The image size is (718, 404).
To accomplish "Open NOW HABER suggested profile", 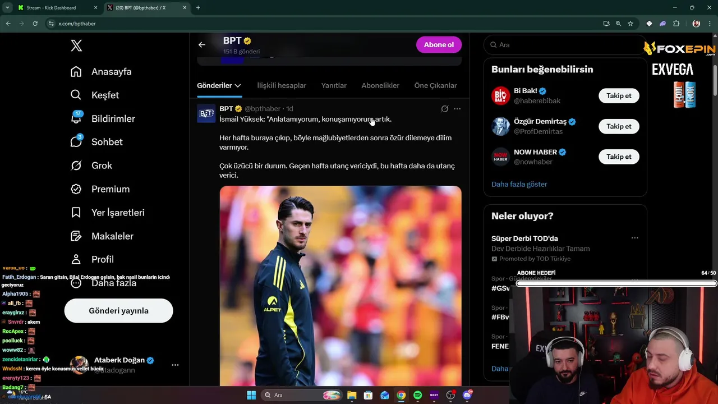I will [x=535, y=152].
